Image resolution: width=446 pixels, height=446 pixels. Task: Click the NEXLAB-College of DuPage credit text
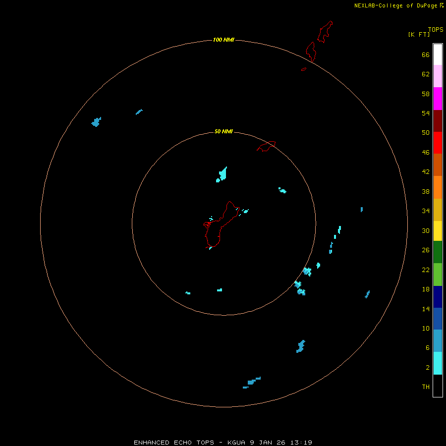[x=399, y=5]
